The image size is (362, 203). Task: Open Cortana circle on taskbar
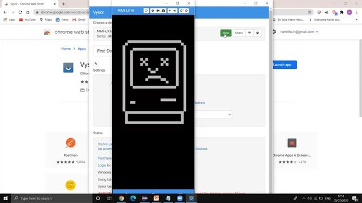[x=98, y=198]
